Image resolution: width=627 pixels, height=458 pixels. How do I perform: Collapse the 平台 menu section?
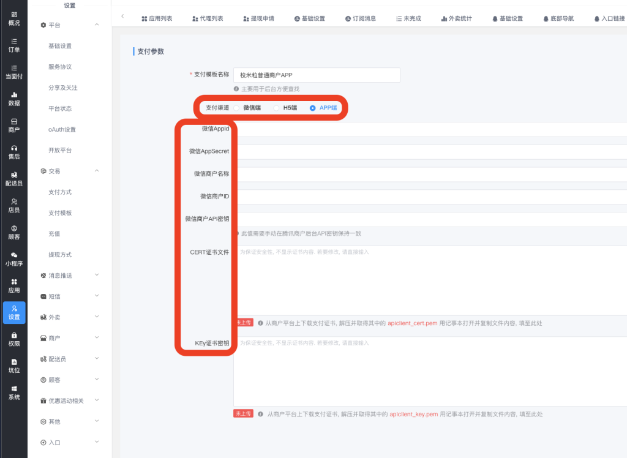pyautogui.click(x=97, y=24)
